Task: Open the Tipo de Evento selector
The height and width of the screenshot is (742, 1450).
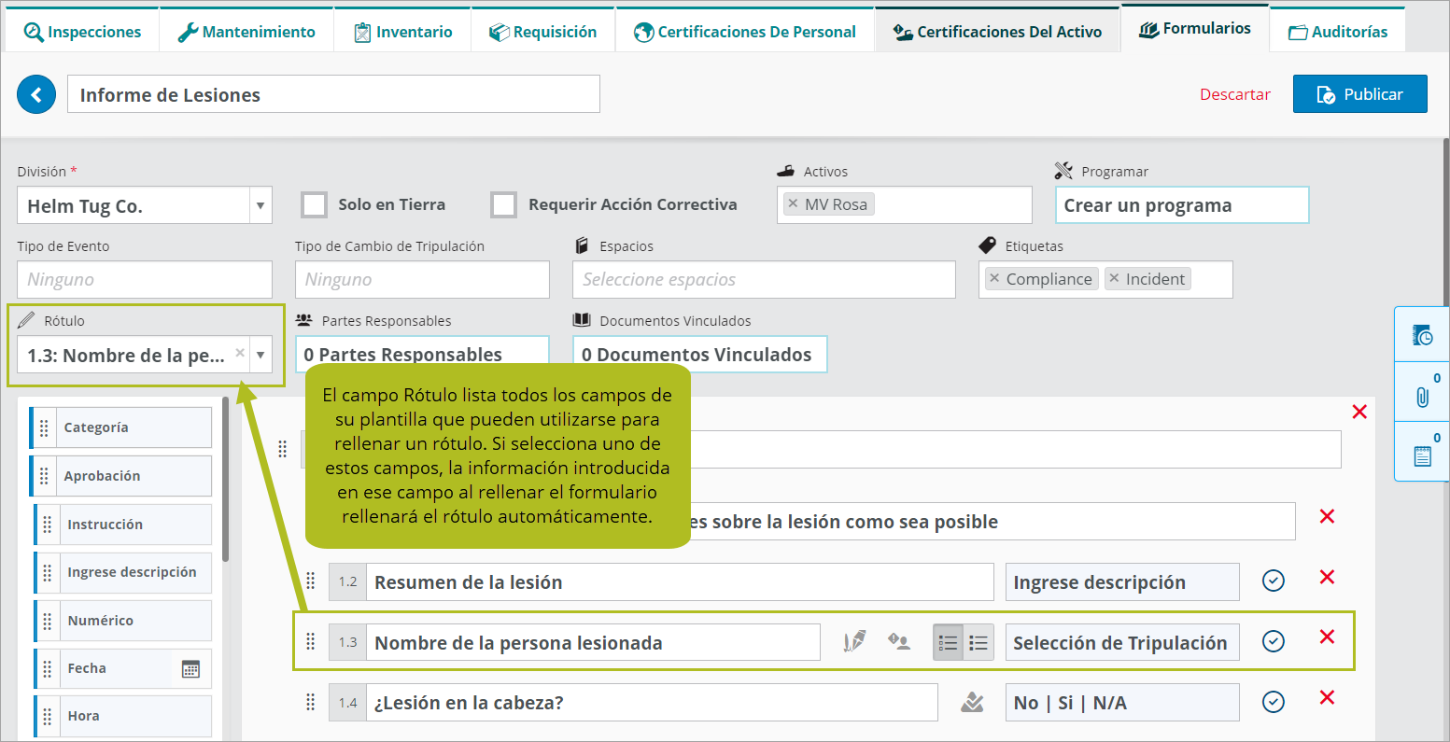Action: 145,279
